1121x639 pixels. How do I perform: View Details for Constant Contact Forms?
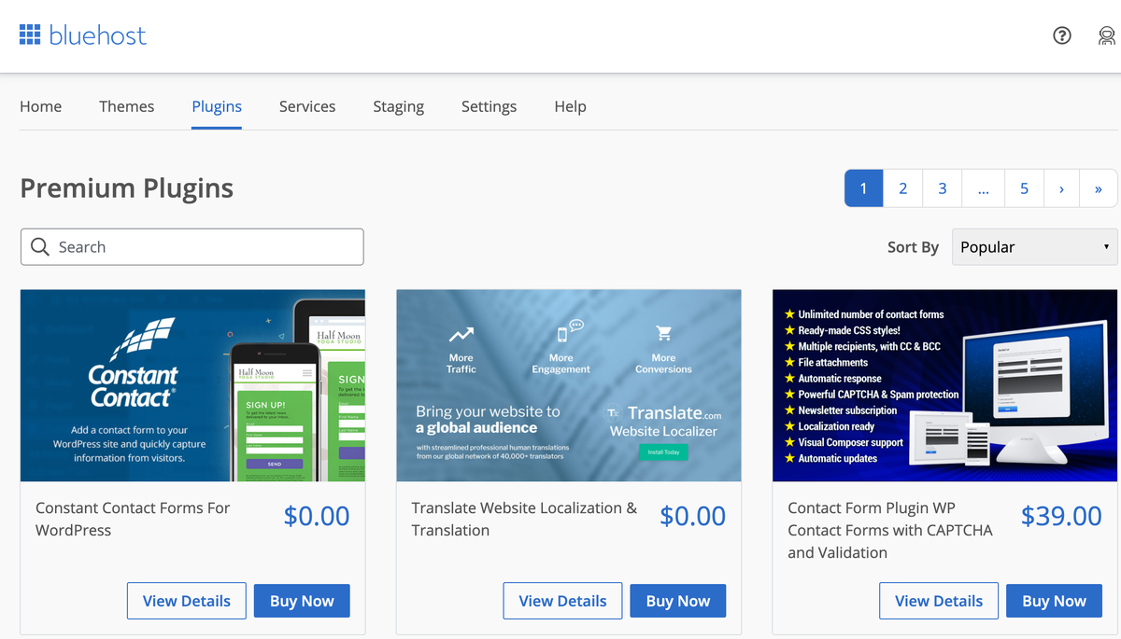[x=187, y=601]
